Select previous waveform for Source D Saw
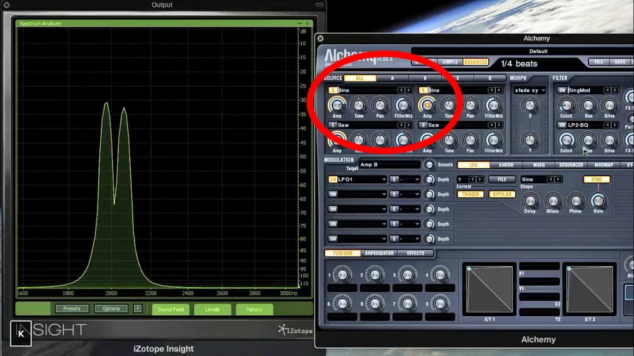Image resolution: width=634 pixels, height=356 pixels. [491, 125]
